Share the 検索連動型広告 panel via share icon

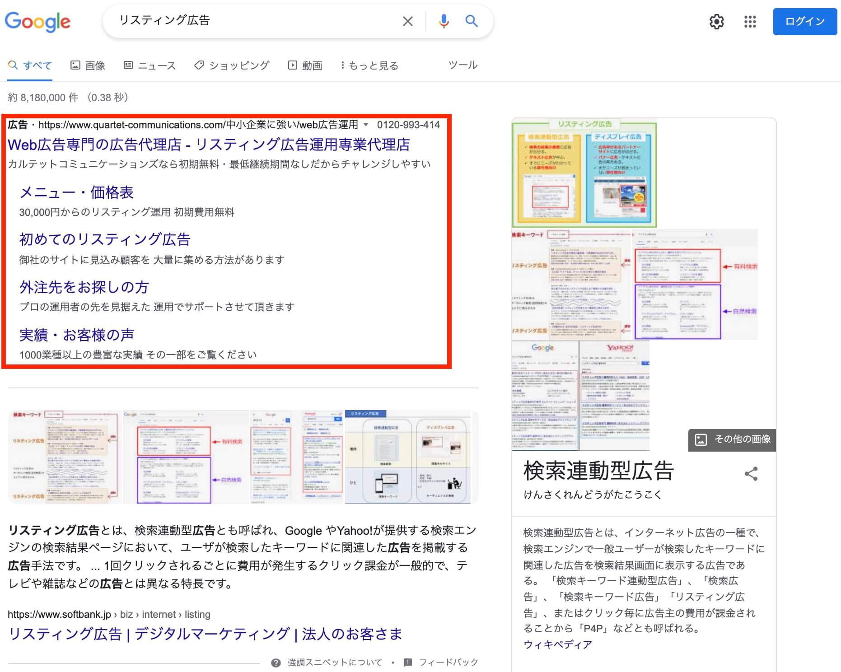coord(751,474)
